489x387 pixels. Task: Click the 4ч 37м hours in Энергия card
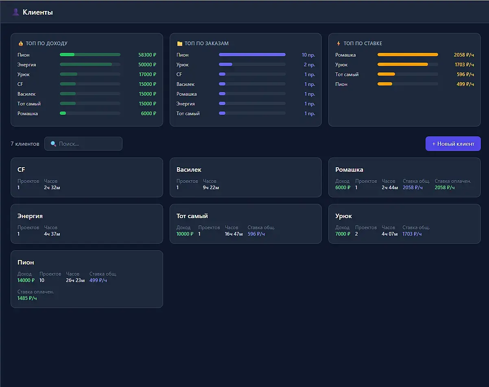52,234
